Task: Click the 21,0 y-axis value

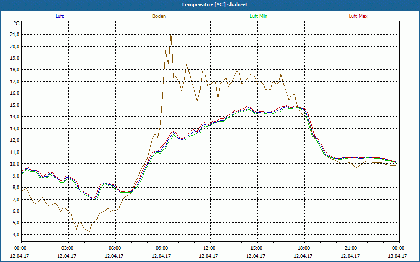Action: 15,35
